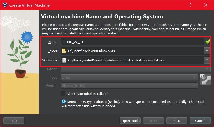Click the 'Type:' field label
Screen dimensions: 214x127
pos(54,77)
